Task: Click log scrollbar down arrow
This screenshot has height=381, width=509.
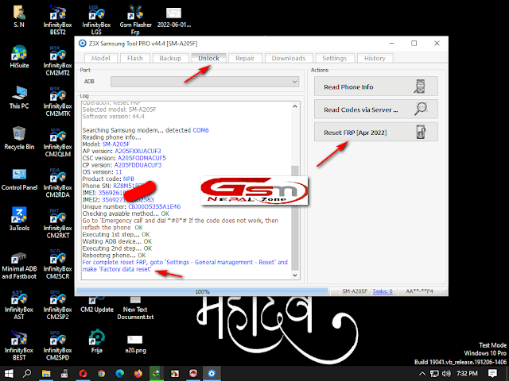Action: pos(295,275)
